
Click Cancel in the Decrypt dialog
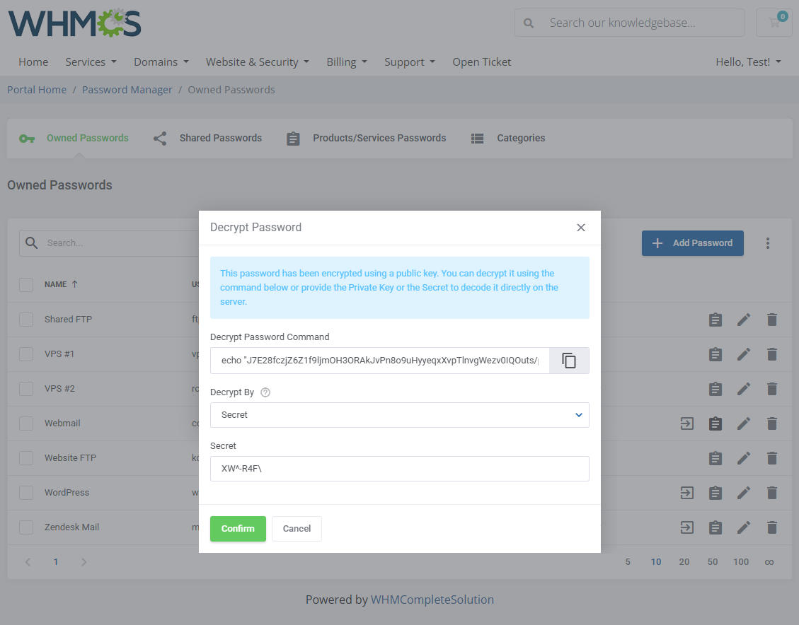[x=297, y=529]
